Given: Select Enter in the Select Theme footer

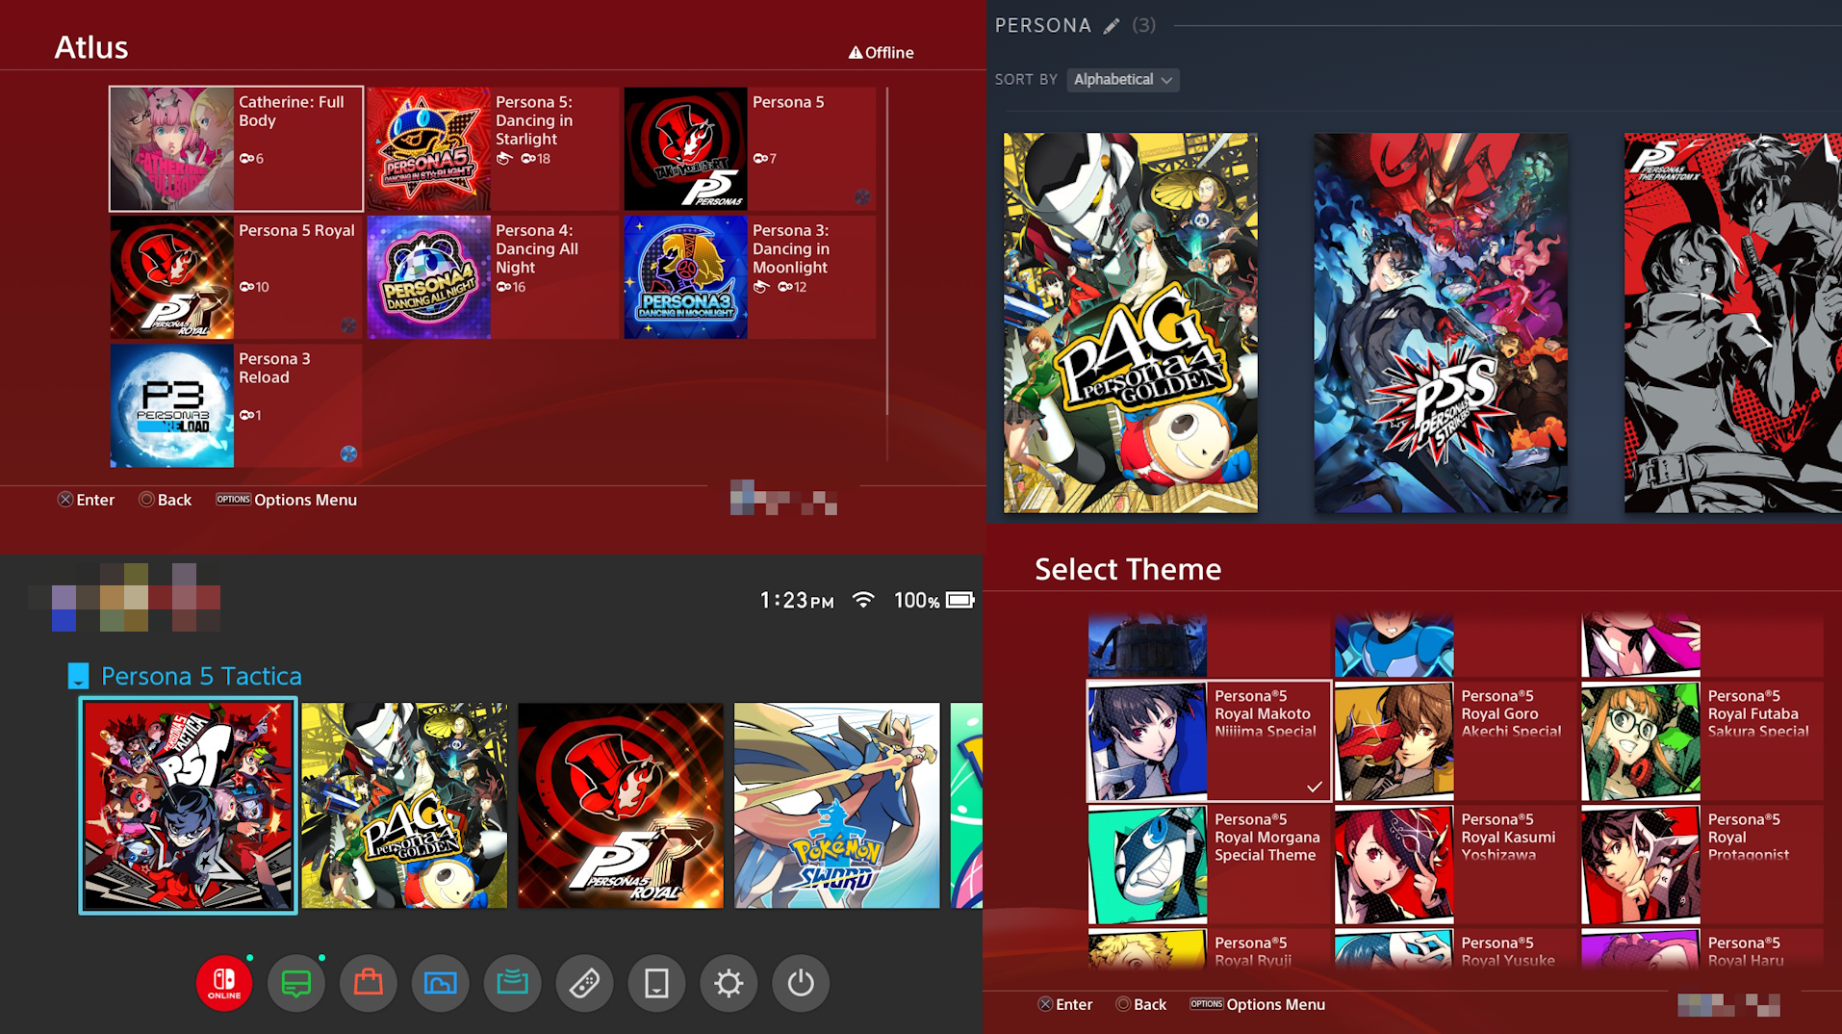Looking at the screenshot, I should point(1065,1004).
